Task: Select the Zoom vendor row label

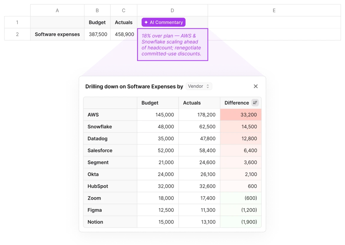Action: click(110, 198)
